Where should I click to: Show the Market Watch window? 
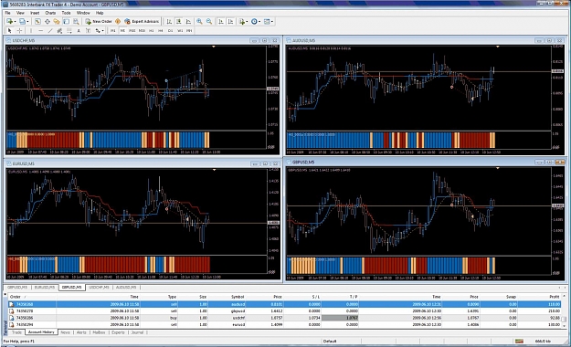[x=37, y=22]
